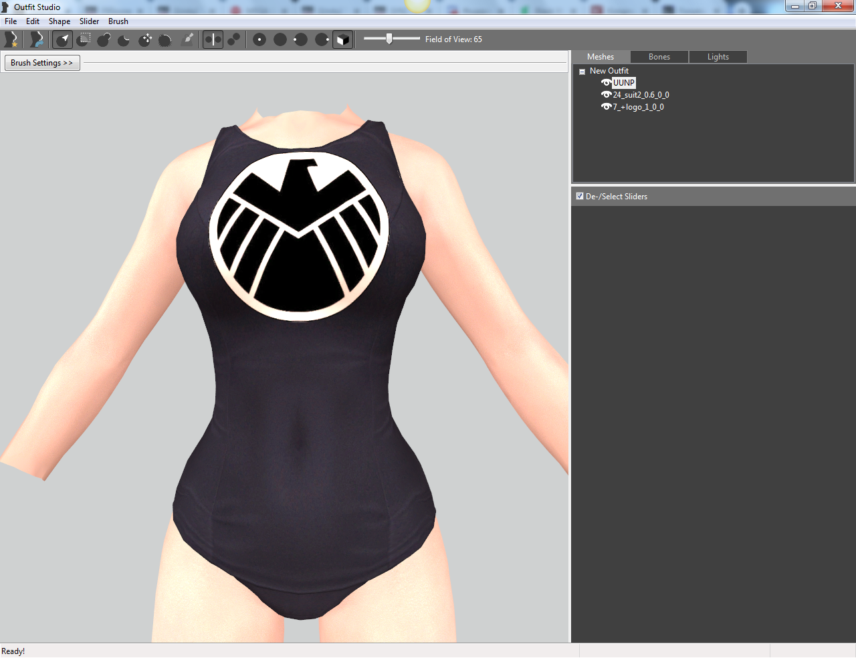Click the left-dot circle view icon
The image size is (856, 658).
pyautogui.click(x=301, y=39)
